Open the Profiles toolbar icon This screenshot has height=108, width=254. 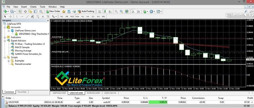tap(12, 11)
